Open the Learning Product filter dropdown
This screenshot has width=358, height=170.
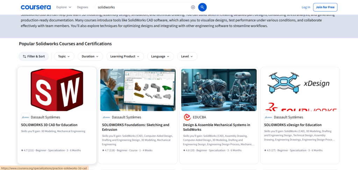coord(125,56)
